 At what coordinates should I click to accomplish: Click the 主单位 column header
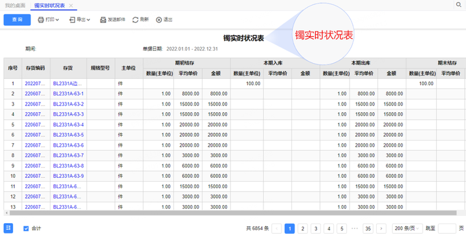click(x=129, y=68)
